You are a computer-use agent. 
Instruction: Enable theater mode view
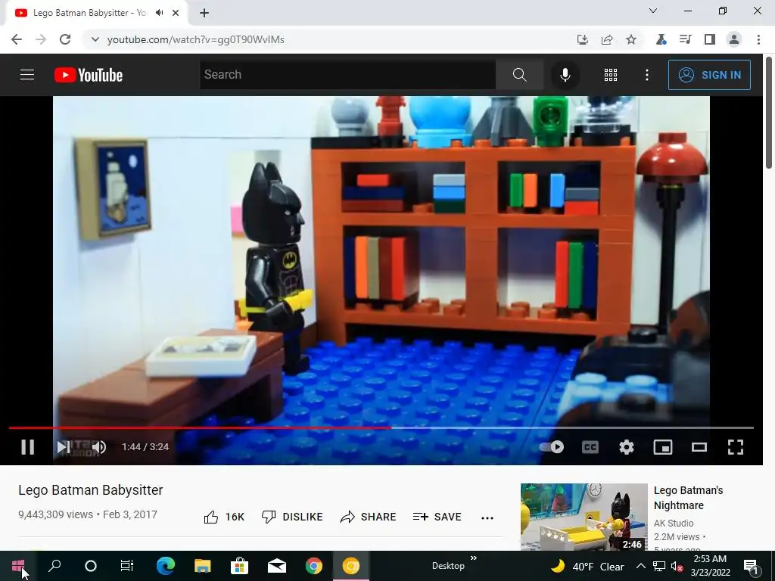point(699,447)
